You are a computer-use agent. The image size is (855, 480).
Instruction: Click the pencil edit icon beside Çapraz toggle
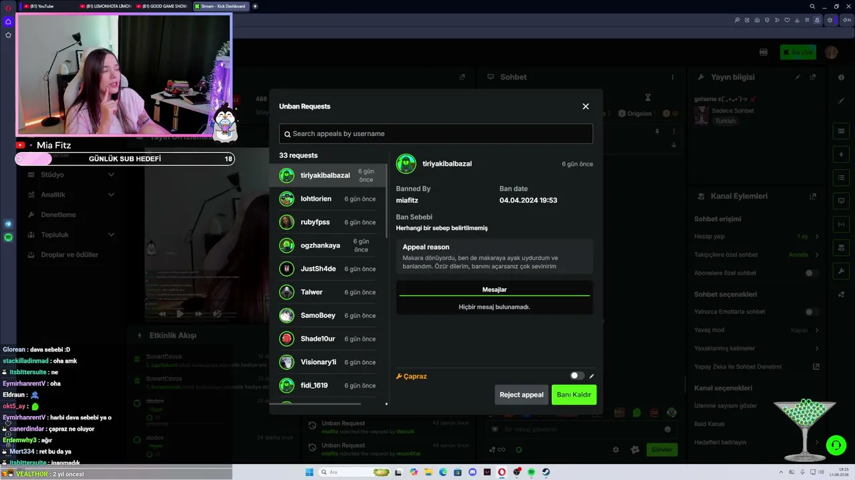[x=591, y=376]
